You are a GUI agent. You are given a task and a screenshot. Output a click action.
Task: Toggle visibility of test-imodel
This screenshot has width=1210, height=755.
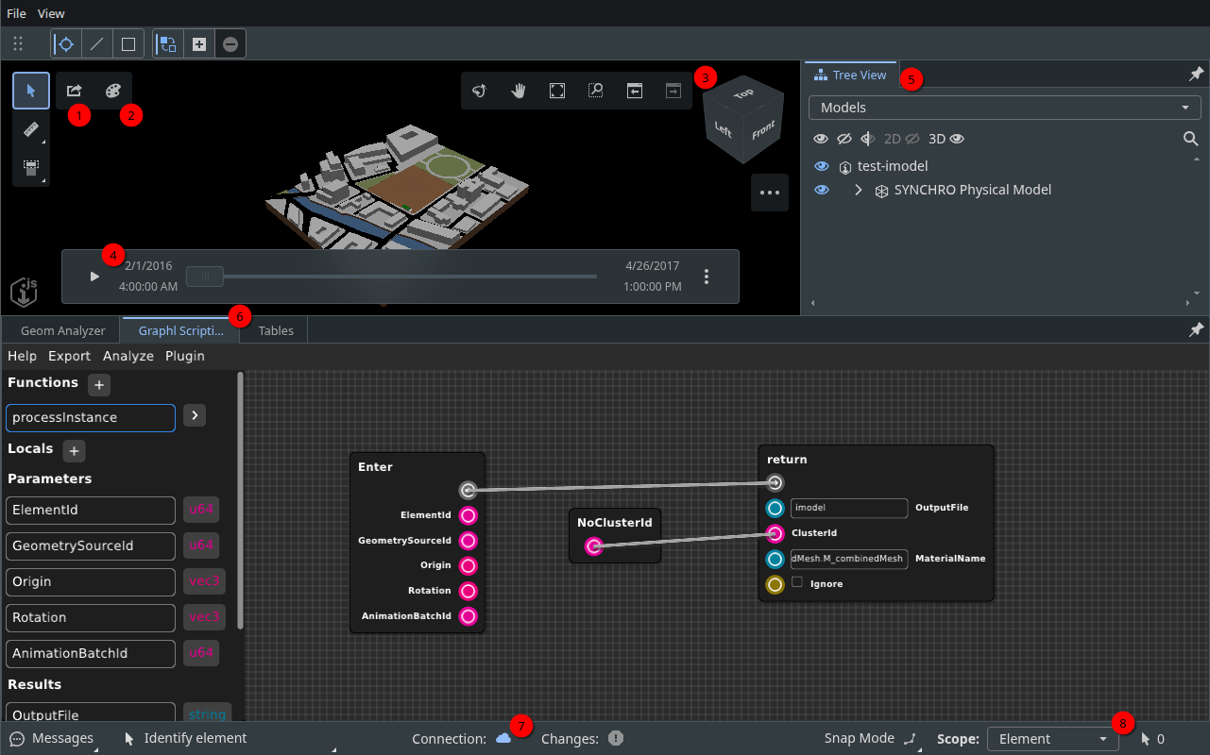[821, 165]
